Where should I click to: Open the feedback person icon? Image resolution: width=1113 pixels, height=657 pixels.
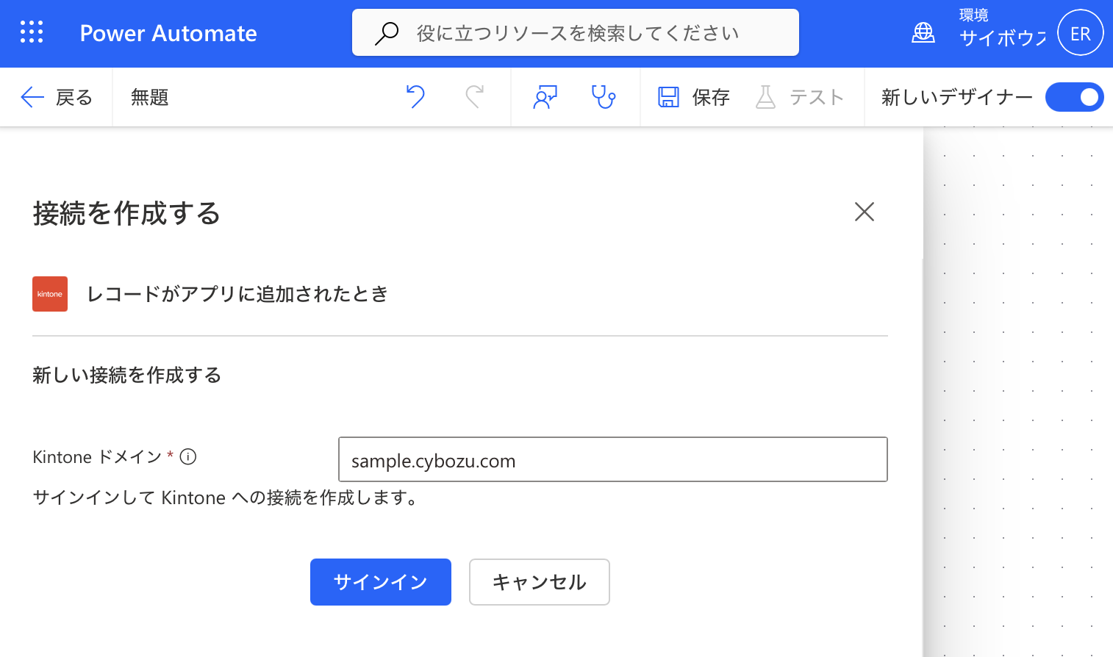545,97
